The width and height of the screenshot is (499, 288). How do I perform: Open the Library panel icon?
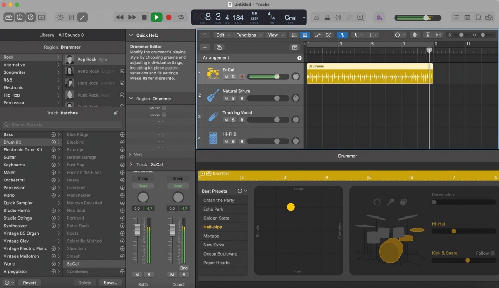(x=9, y=17)
